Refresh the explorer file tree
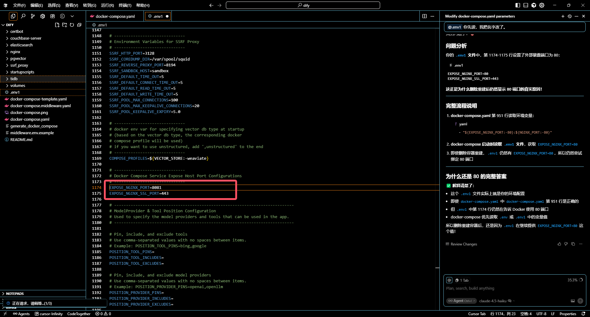Image resolution: width=590 pixels, height=317 pixels. pos(72,25)
